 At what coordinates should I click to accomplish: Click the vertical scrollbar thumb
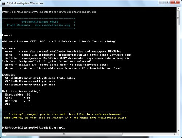[178, 17]
